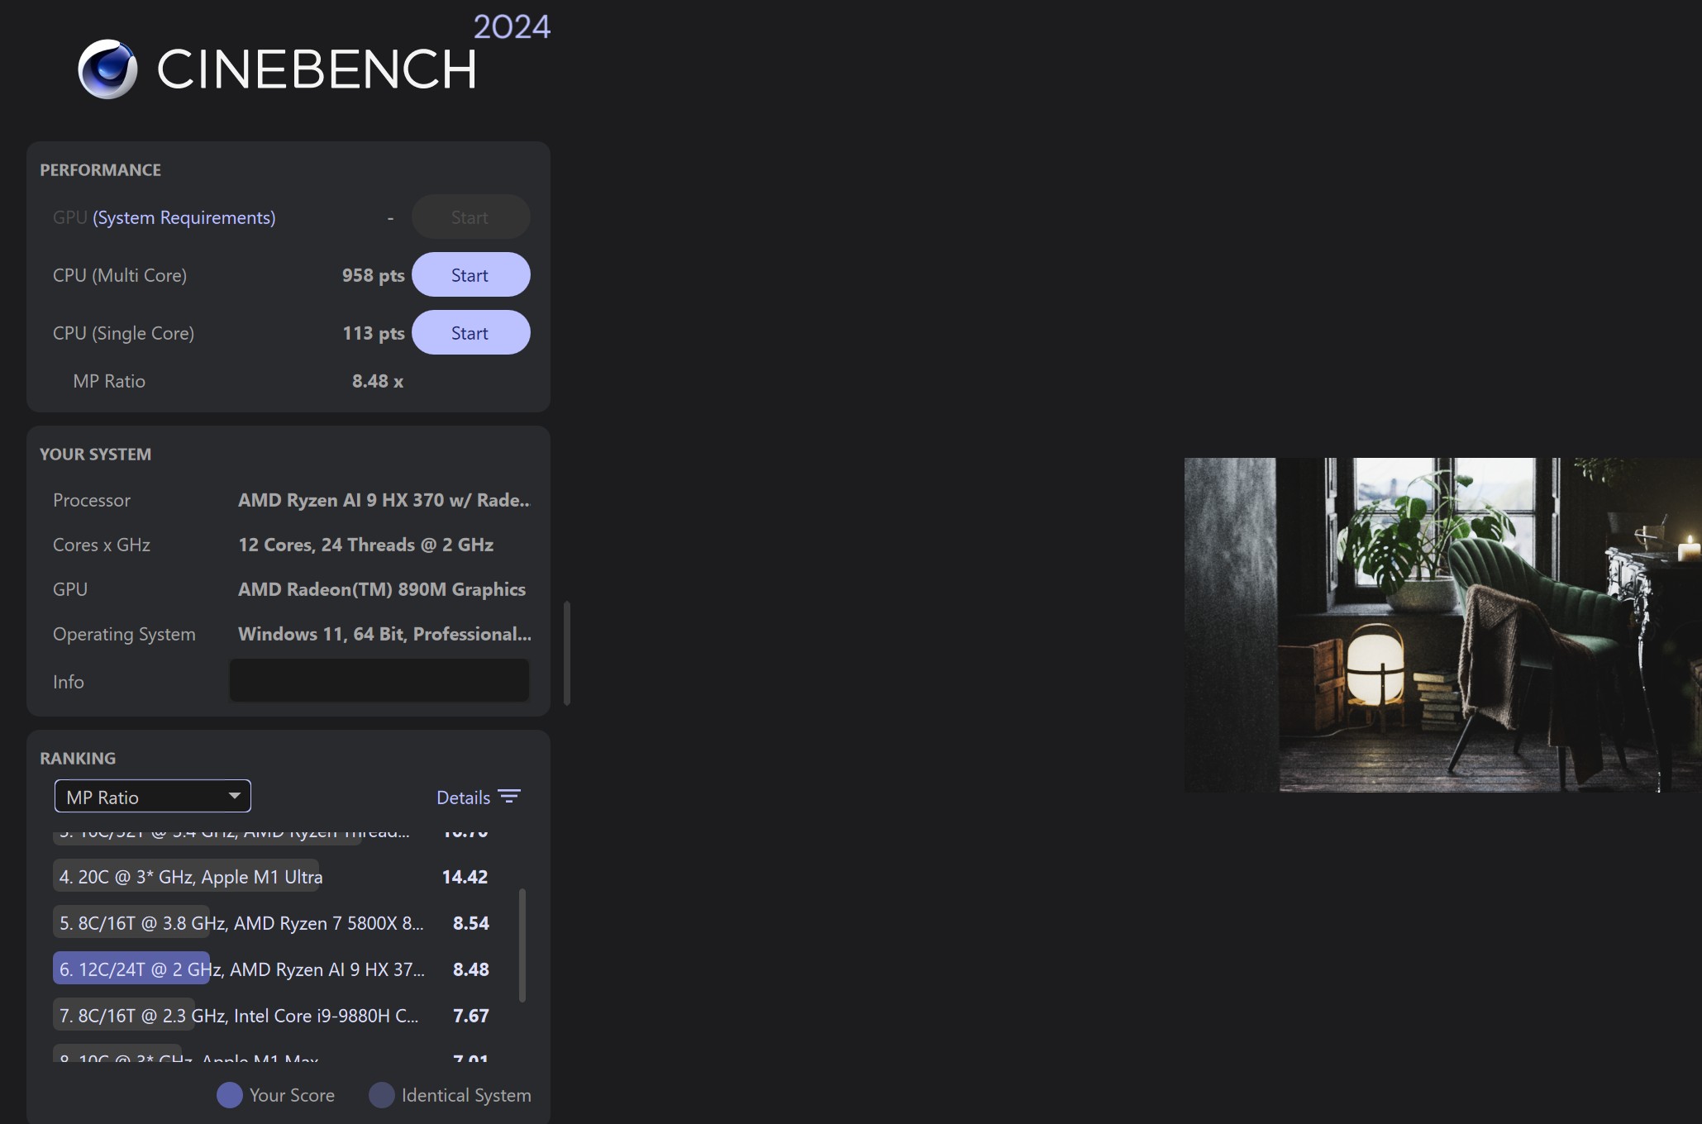Click the Identical System legend circle

click(x=381, y=1095)
